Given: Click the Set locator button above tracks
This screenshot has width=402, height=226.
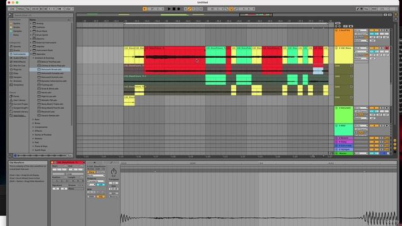Looking at the screenshot, I should pyautogui.click(x=338, y=23).
